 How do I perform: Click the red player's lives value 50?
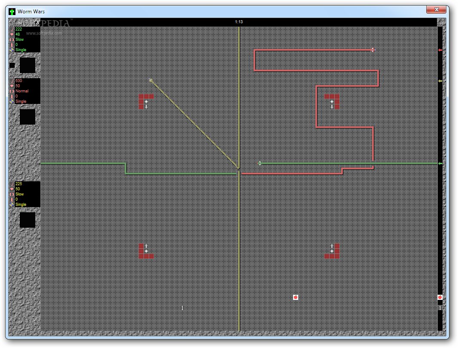pos(18,86)
